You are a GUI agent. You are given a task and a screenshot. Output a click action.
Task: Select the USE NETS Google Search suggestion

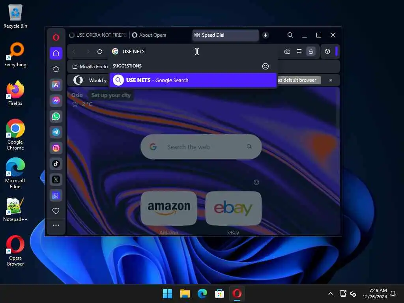click(x=193, y=80)
